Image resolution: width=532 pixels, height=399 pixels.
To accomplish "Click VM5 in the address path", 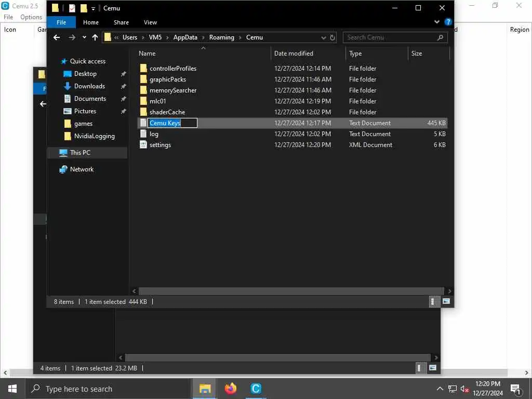I will tap(155, 37).
